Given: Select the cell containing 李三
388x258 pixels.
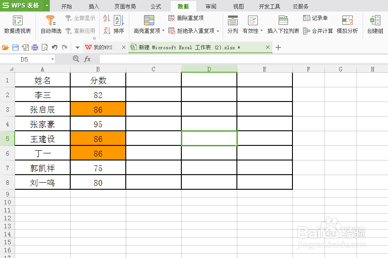Looking at the screenshot, I should pyautogui.click(x=42, y=94).
